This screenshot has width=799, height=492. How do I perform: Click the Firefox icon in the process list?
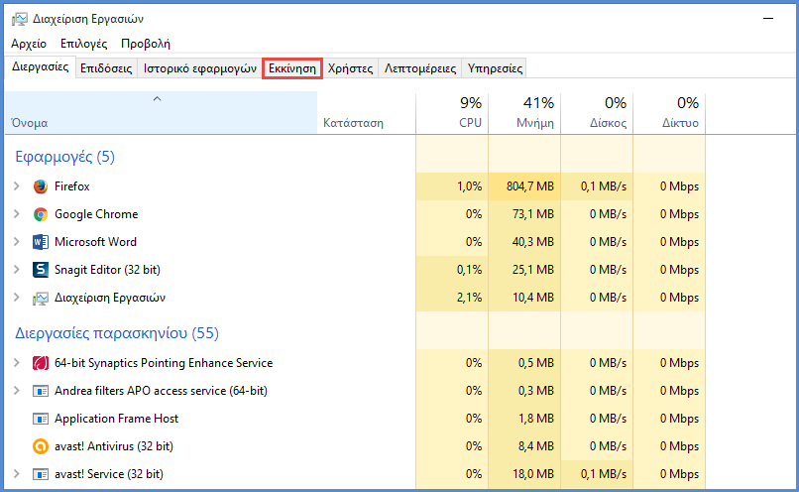(41, 186)
